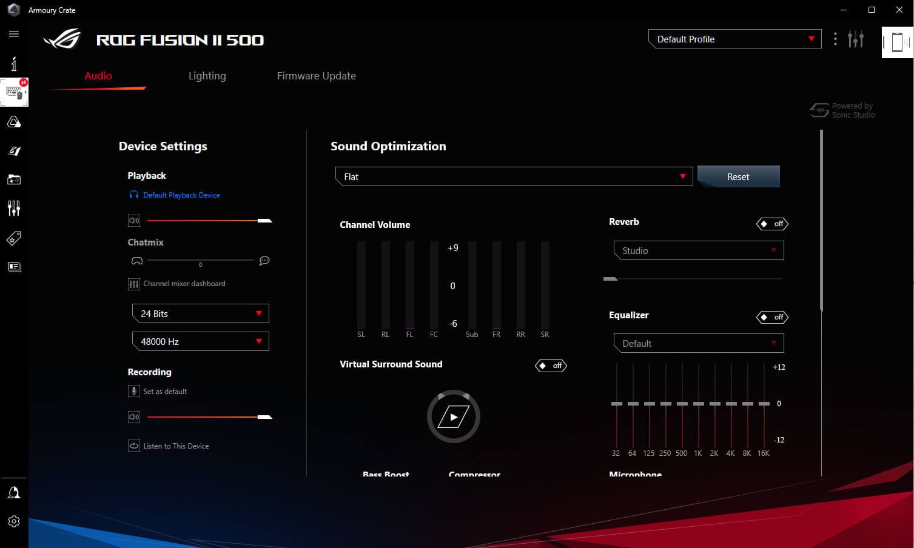Click the Channel mixer dashboard icon
Image resolution: width=914 pixels, height=548 pixels.
(134, 284)
